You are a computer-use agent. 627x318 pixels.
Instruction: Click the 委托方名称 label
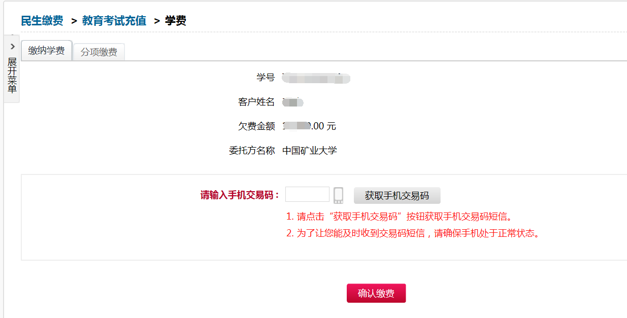point(252,151)
